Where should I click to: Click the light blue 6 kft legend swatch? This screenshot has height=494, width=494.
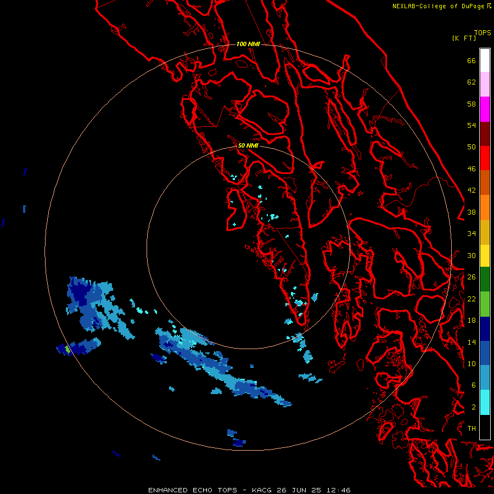point(485,378)
